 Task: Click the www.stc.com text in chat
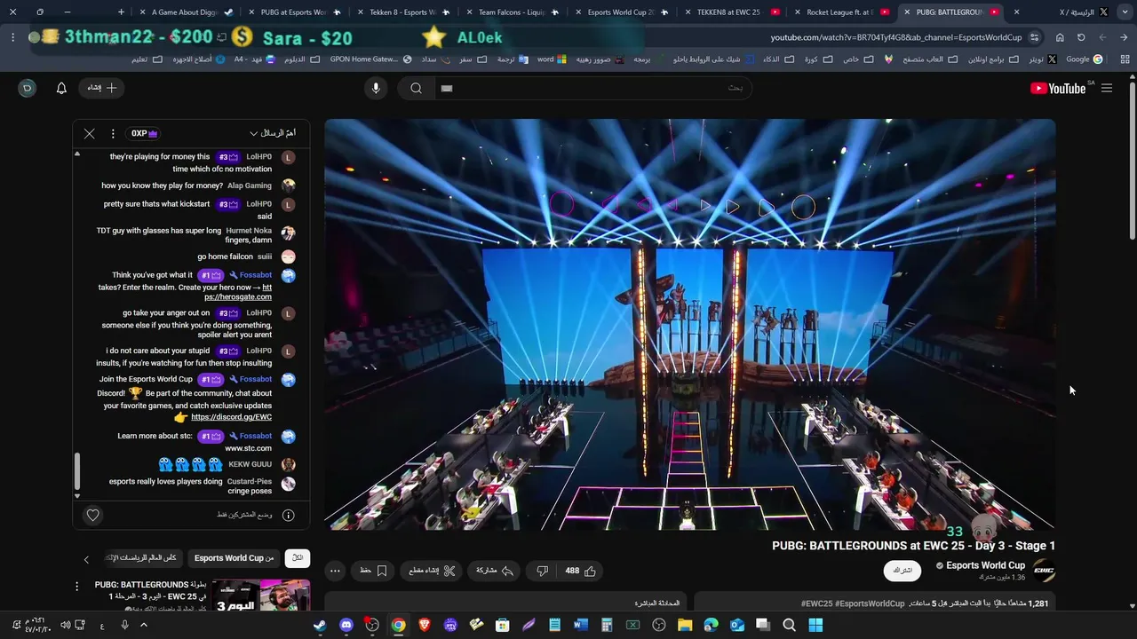249,448
